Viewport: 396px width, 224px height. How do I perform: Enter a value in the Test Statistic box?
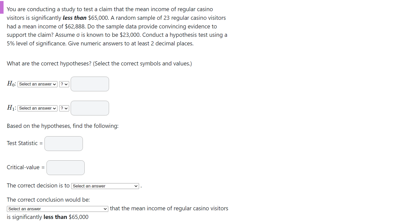(64, 143)
